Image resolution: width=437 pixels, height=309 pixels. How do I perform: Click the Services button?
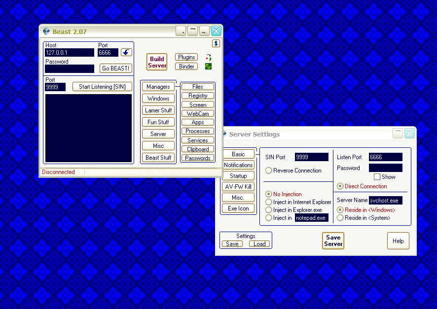click(x=198, y=140)
